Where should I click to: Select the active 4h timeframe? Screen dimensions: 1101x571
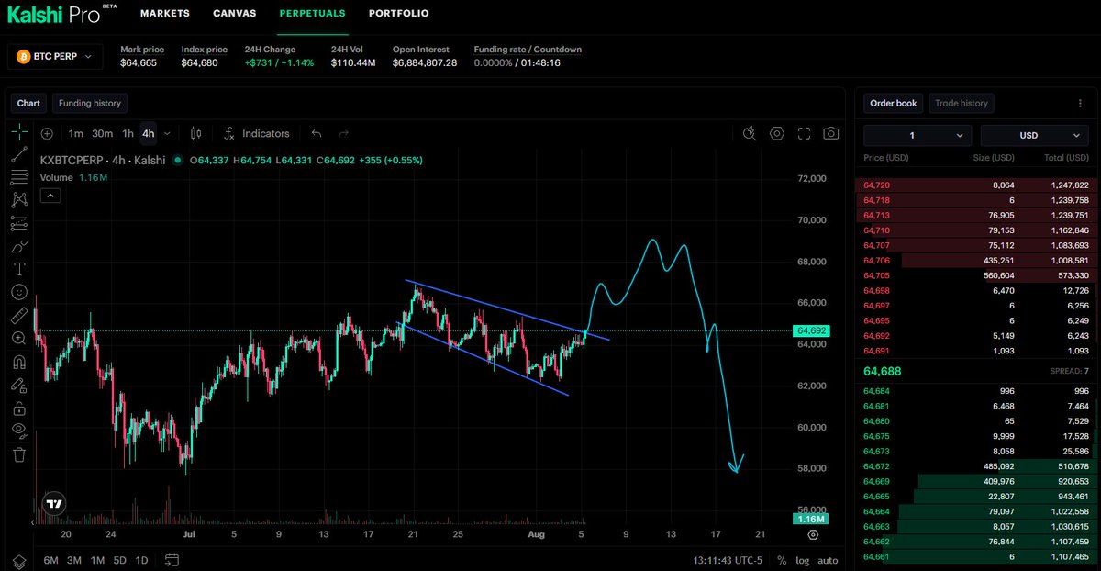coord(149,133)
